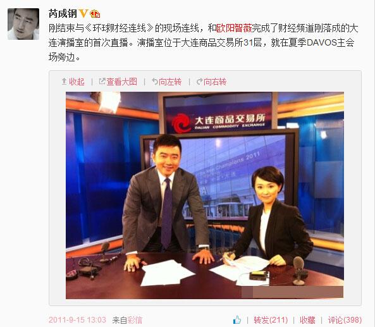Collapse the image with 收起
This screenshot has height=327, width=375.
tap(77, 82)
